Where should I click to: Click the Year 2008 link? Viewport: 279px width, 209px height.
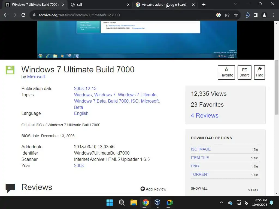[79, 165]
